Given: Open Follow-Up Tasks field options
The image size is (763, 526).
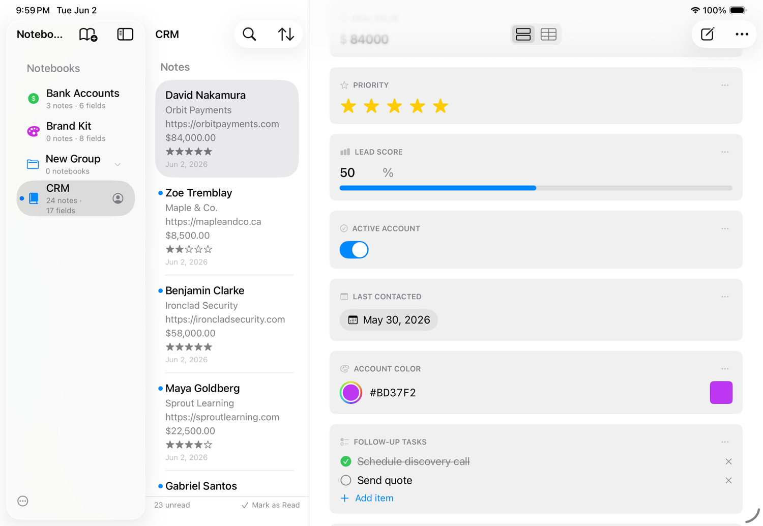Looking at the screenshot, I should click(725, 442).
